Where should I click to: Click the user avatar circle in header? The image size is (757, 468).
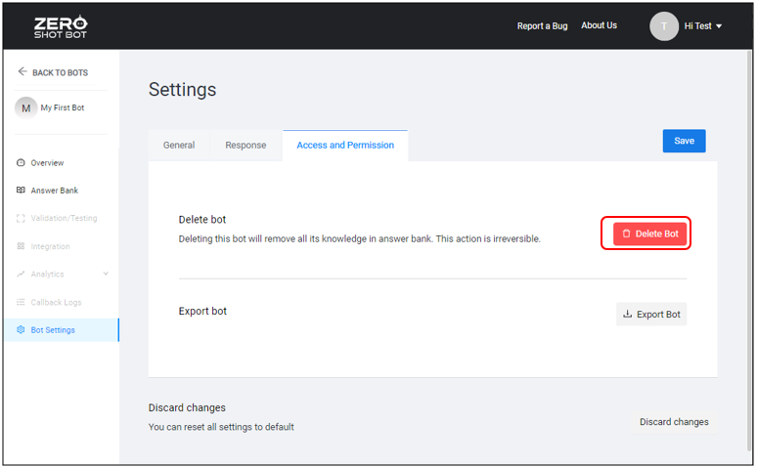664,26
